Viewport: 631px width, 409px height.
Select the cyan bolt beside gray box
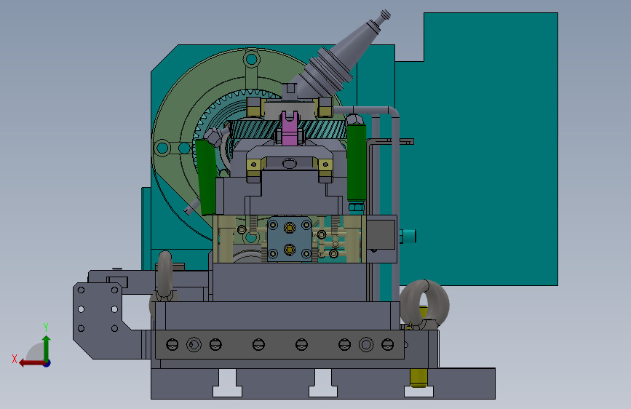408,236
